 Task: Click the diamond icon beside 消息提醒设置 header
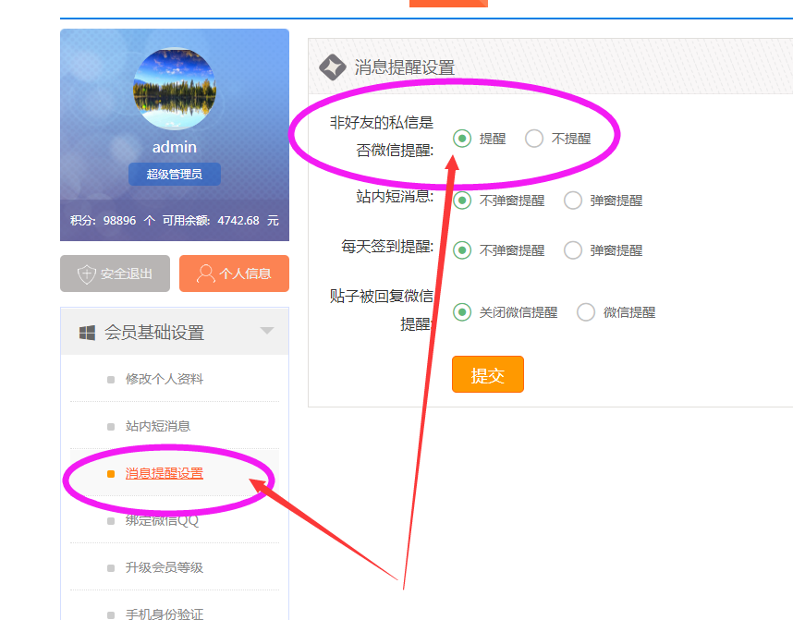(x=332, y=67)
